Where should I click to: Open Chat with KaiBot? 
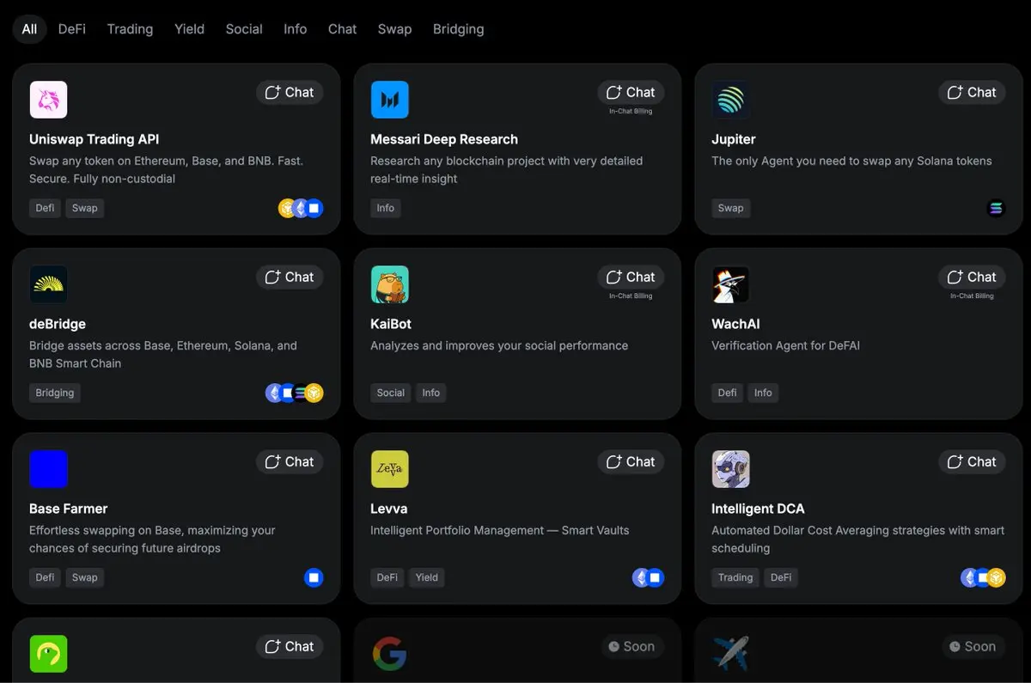[x=631, y=277]
